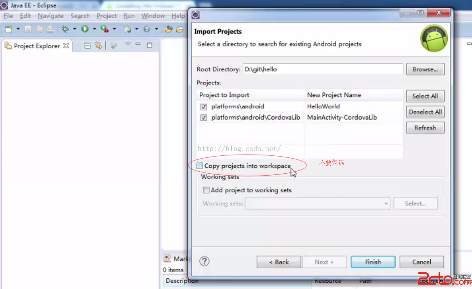472x289 pixels.
Task: Click the Open Type folder icon
Action: [169, 29]
